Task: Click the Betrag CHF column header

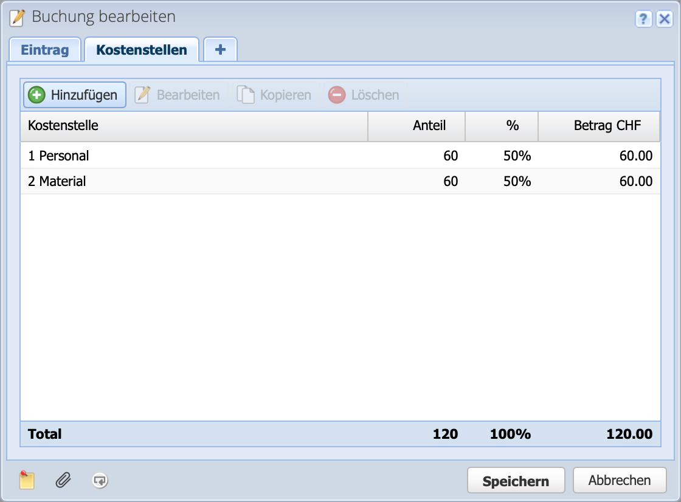Action: [x=606, y=126]
